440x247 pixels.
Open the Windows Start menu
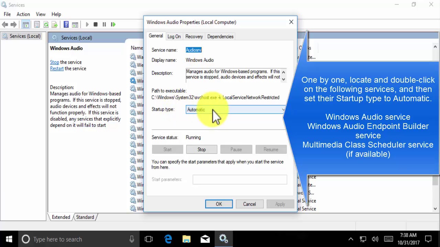click(x=9, y=239)
